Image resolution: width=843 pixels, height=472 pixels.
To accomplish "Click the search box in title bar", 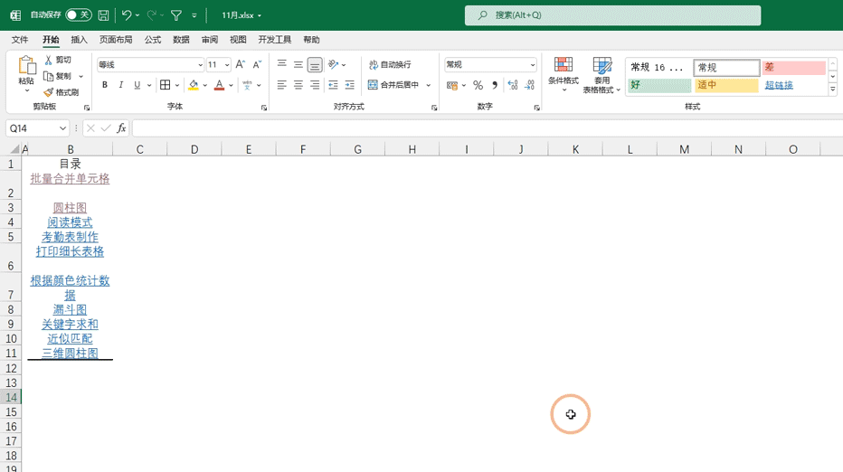I will [612, 15].
